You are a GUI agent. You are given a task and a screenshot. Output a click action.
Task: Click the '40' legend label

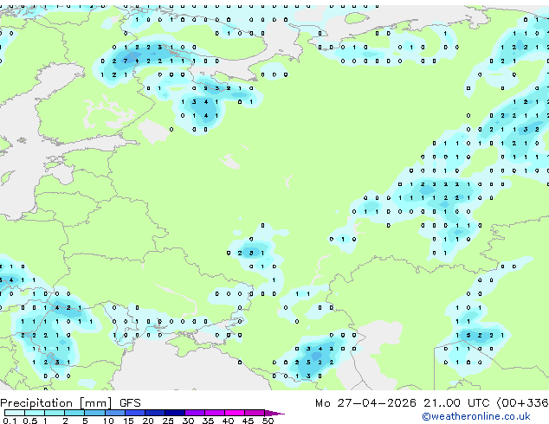(228, 421)
